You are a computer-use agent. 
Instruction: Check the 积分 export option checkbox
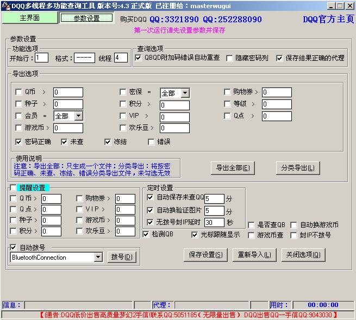[123, 104]
